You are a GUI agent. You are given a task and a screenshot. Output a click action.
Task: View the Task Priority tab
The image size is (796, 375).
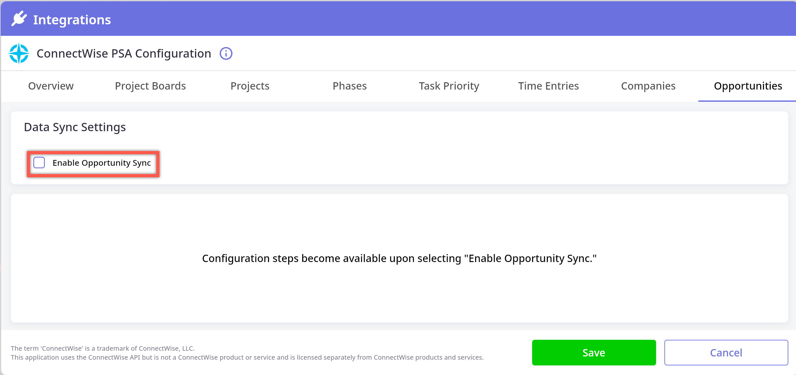pyautogui.click(x=449, y=86)
